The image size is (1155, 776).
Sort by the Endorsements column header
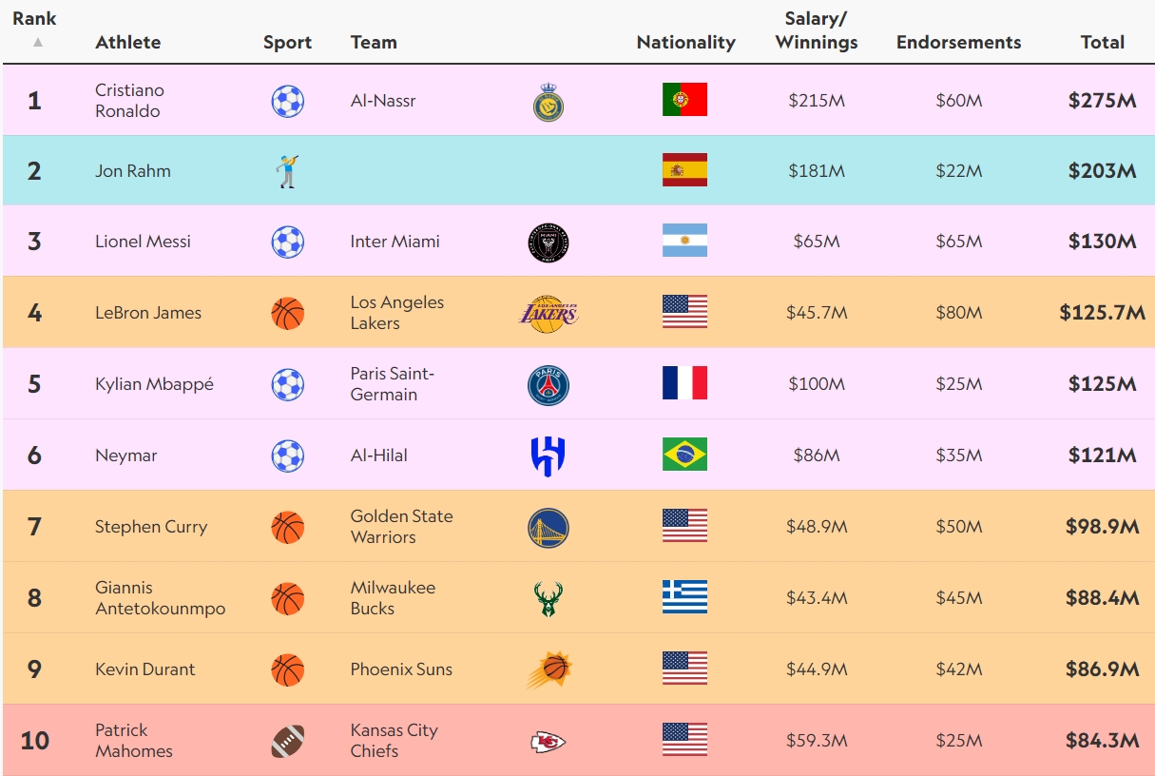click(x=958, y=42)
